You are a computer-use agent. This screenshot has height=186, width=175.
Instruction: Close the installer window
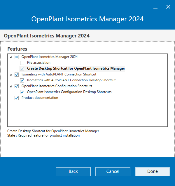click(x=168, y=7)
